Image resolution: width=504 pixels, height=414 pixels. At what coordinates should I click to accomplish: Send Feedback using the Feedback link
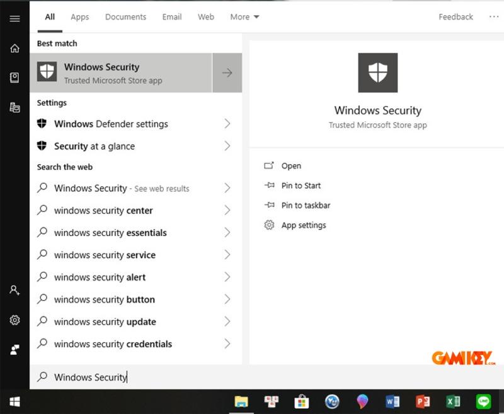(455, 17)
